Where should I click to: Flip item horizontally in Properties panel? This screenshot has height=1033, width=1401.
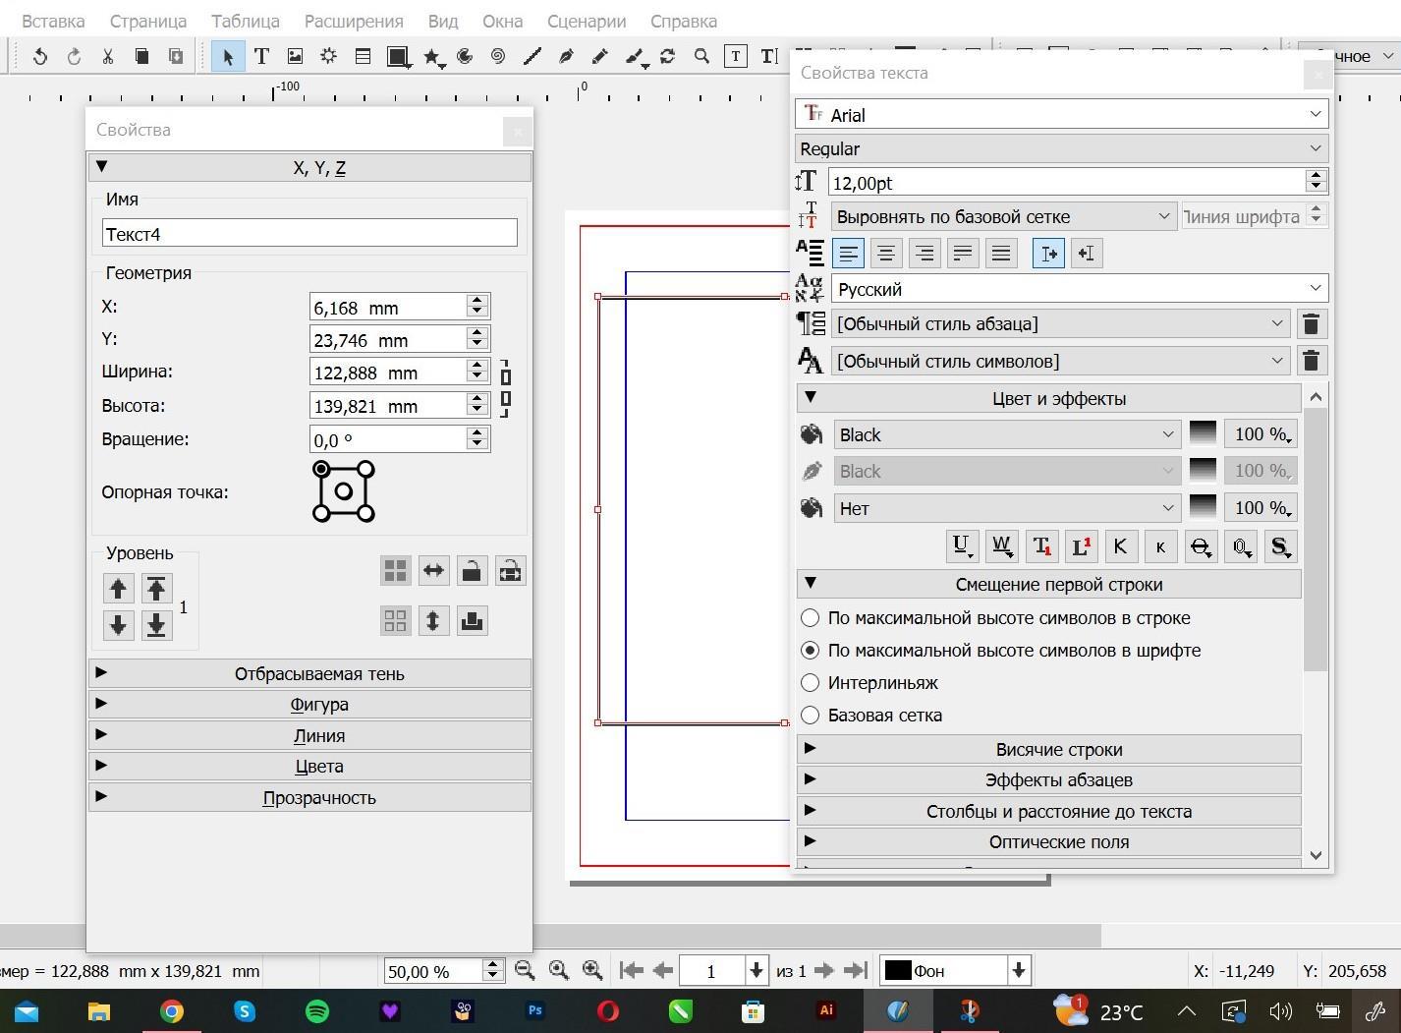tap(433, 571)
